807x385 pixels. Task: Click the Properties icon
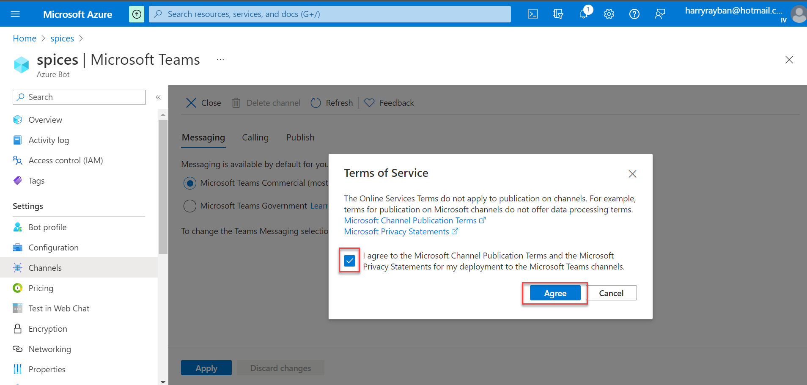click(x=17, y=369)
